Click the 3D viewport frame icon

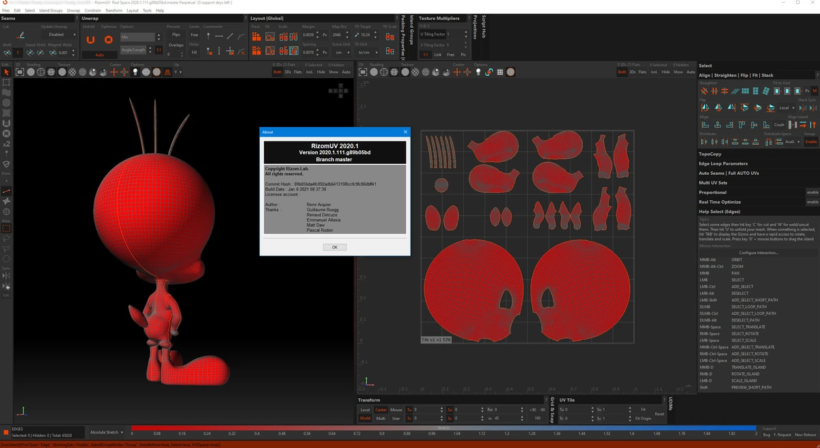19,72
